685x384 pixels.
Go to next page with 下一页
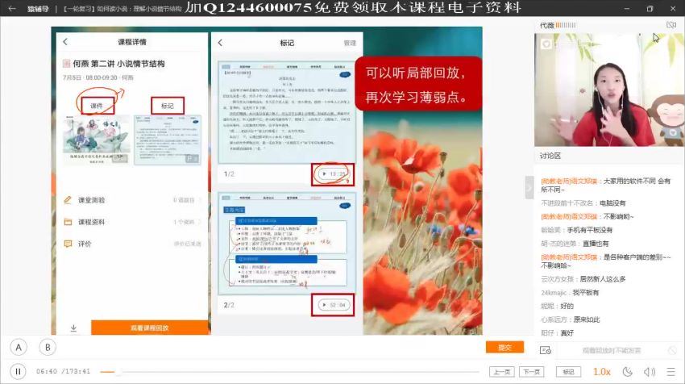530,372
